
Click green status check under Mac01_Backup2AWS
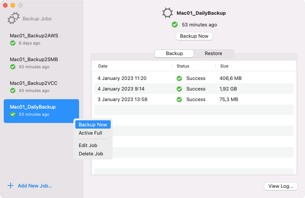pos(13,43)
